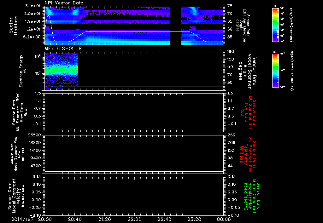Click the "9400" scanner position tick value
This screenshot has height=223, width=323.
(x=36, y=158)
